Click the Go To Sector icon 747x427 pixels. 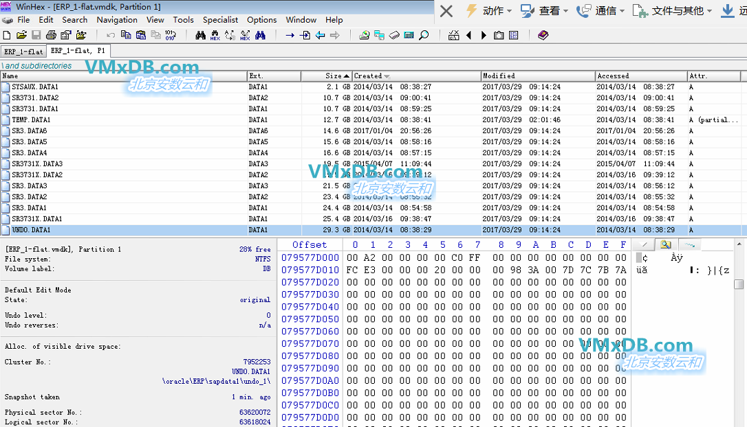pos(305,35)
